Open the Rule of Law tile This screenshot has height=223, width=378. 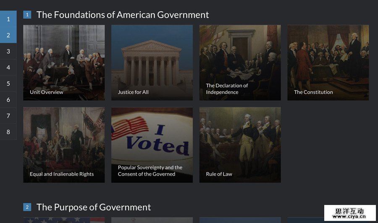(x=240, y=145)
